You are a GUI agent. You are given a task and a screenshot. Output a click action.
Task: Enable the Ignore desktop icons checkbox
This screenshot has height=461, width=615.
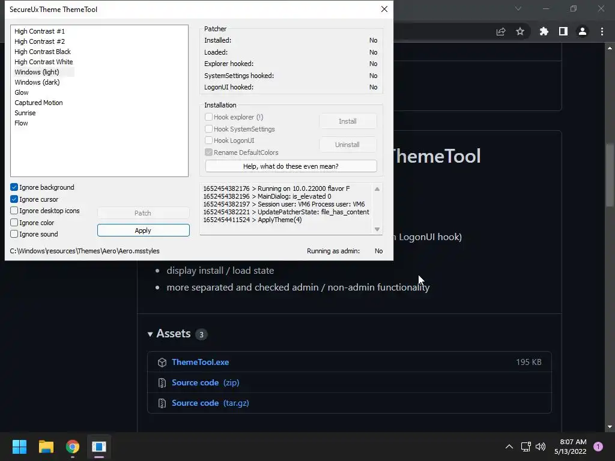[14, 211]
